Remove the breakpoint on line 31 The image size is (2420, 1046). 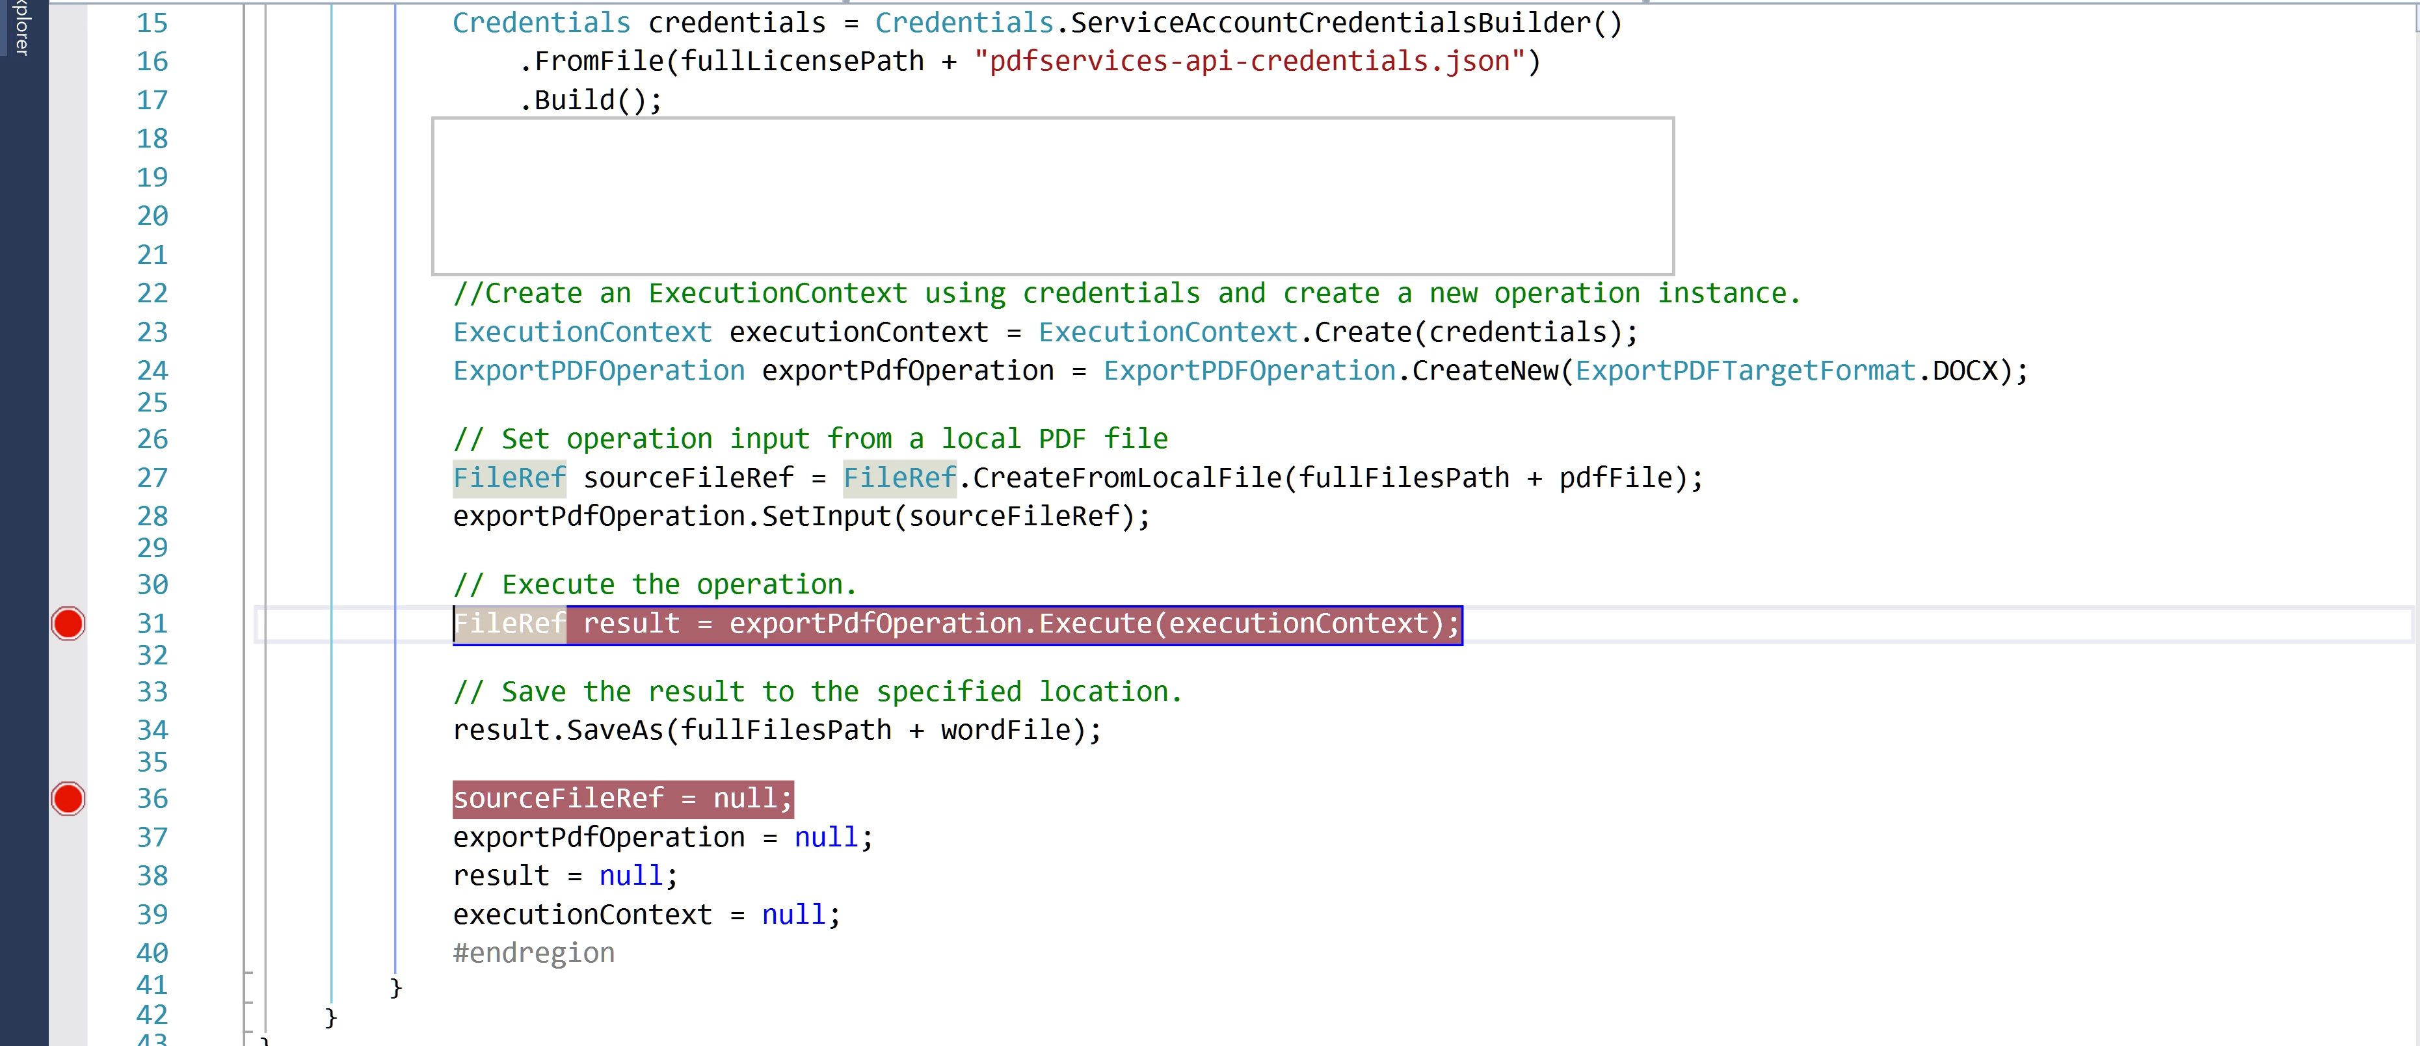[68, 623]
